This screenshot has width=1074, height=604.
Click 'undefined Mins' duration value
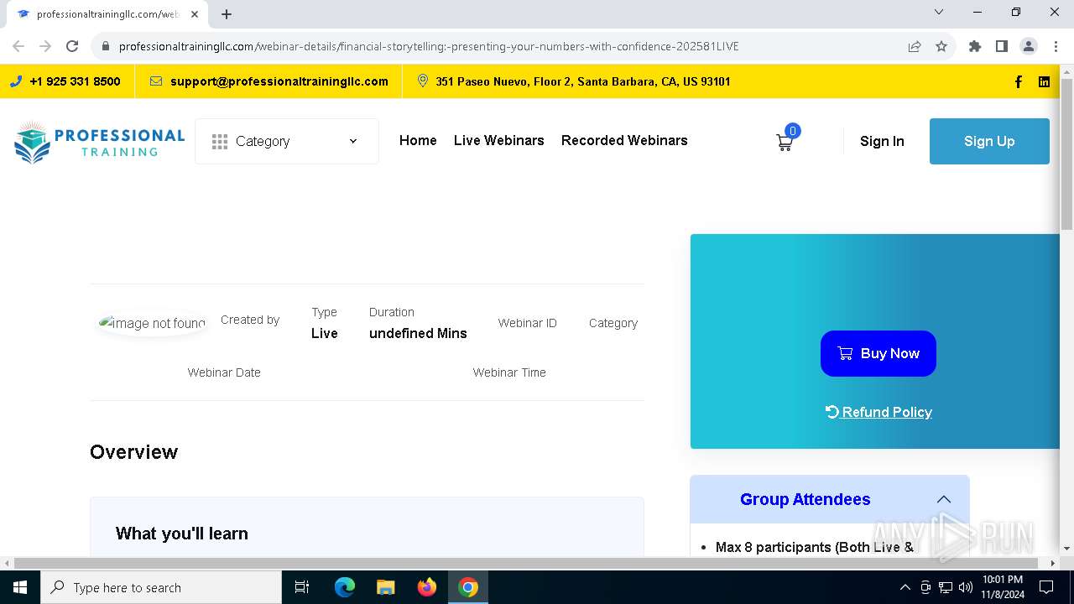tap(418, 333)
